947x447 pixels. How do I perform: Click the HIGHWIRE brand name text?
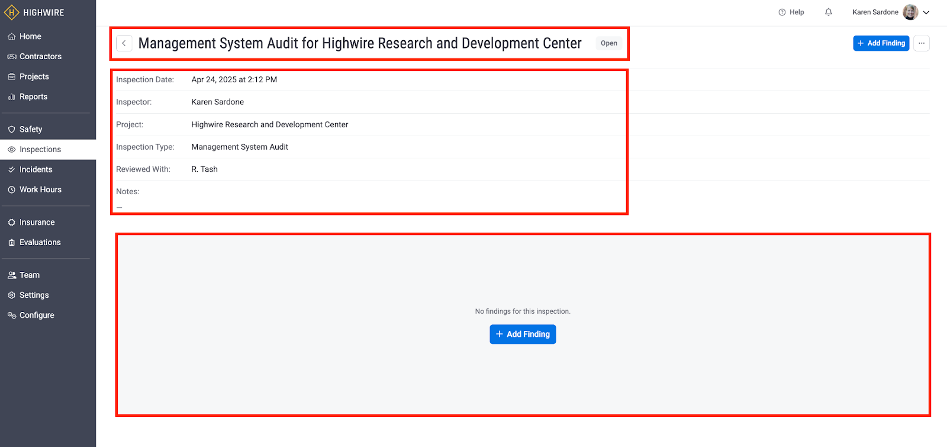44,12
